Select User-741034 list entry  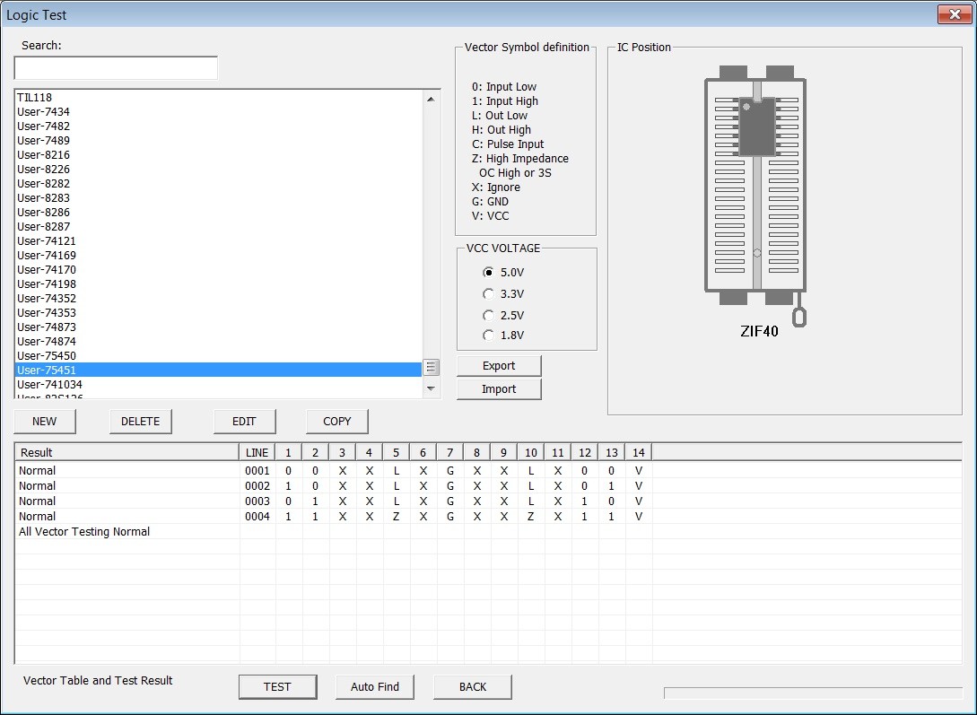click(x=218, y=384)
